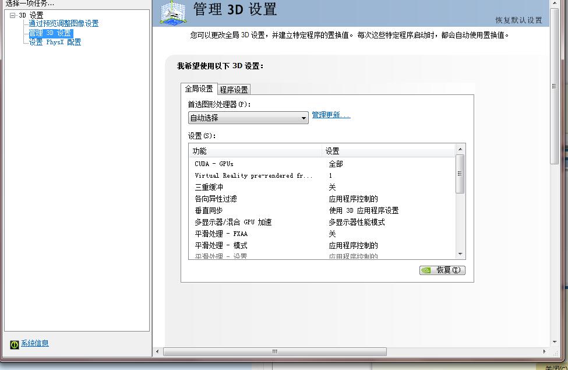Click the horizontal scrollbar thumb
The height and width of the screenshot is (370, 568).
click(x=275, y=351)
